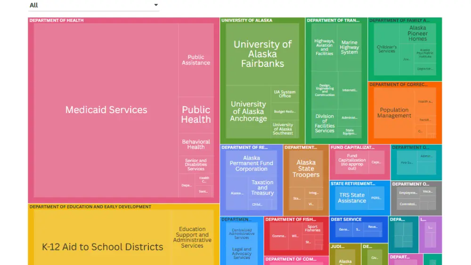Click K-12 Aid to School Districts
Viewport: 471px width, 265px height.
coord(102,247)
